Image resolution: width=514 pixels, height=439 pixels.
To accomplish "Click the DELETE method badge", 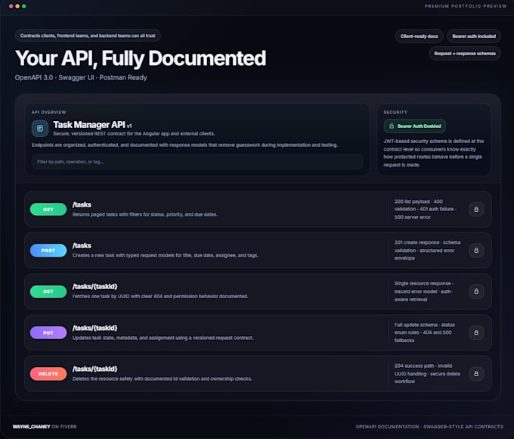I will point(48,374).
